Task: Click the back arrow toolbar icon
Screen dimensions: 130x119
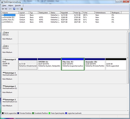Action: [3, 9]
